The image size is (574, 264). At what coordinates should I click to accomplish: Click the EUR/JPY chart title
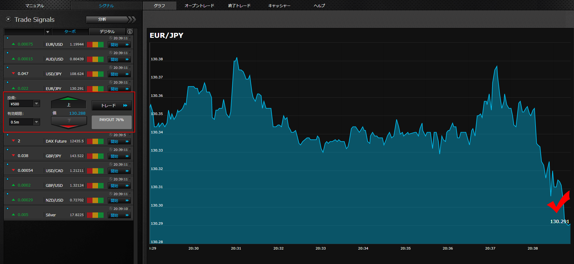coord(167,35)
